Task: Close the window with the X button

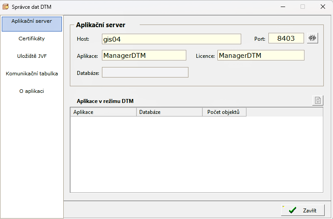Action: 323,7
